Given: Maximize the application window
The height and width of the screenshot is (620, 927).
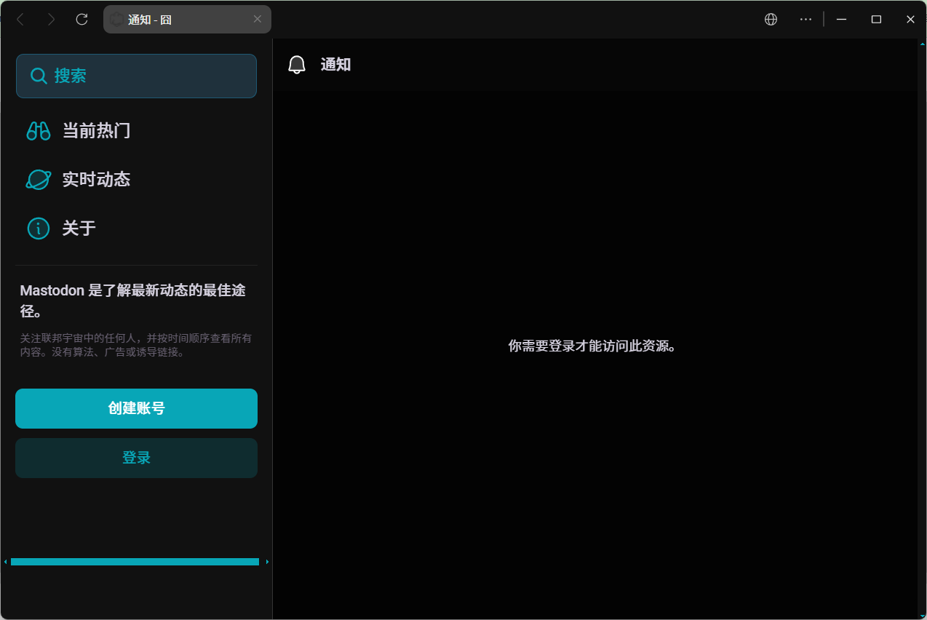Looking at the screenshot, I should 876,20.
